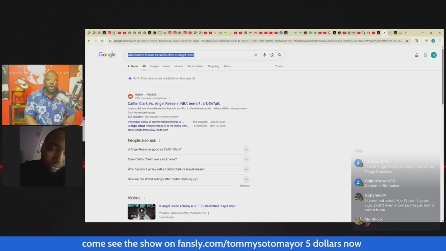Open the Chrome profile avatar in toolbar
The image size is (446, 251).
coord(433,41)
